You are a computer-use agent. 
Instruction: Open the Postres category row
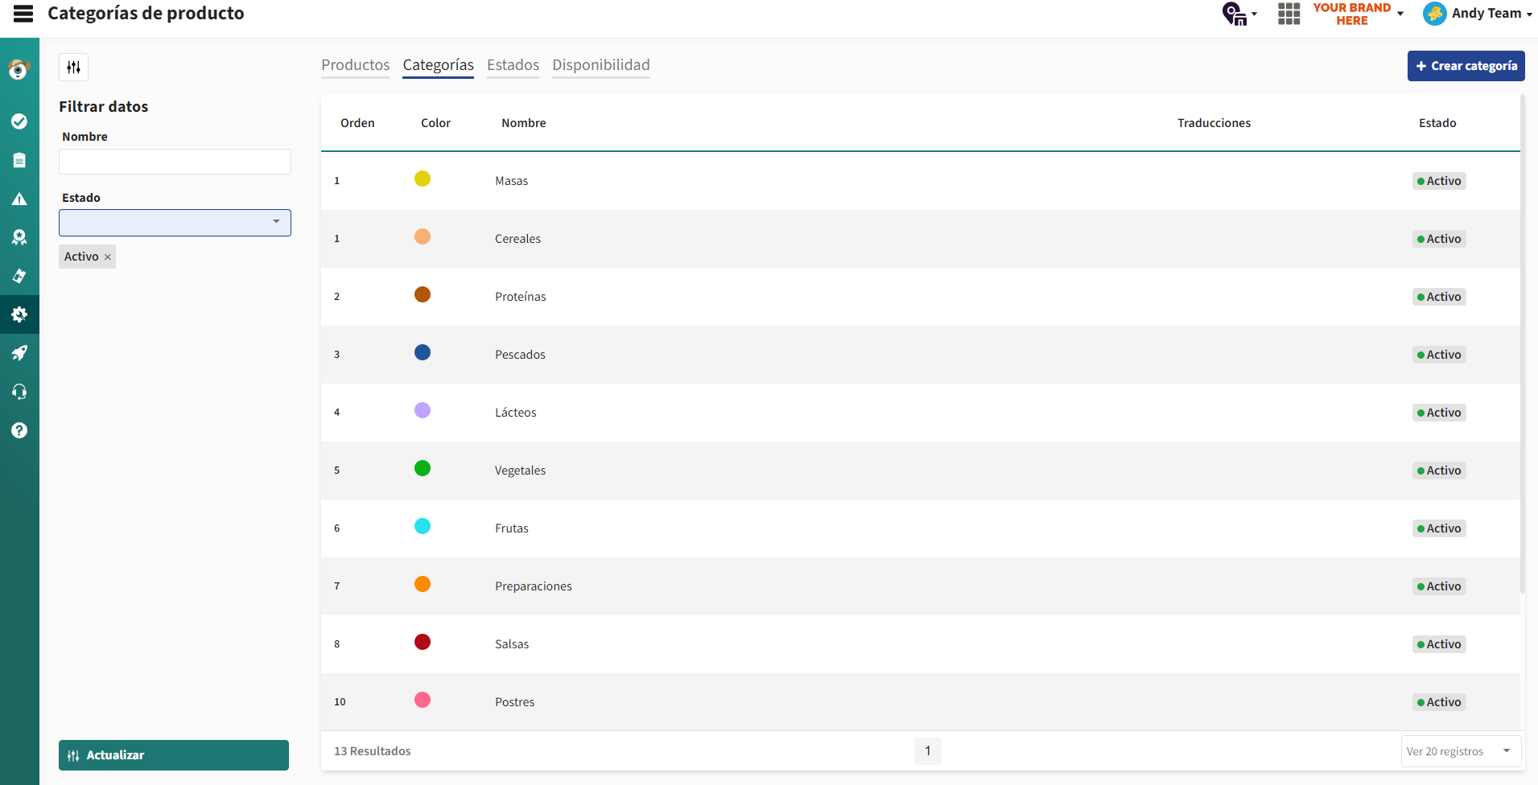click(920, 702)
